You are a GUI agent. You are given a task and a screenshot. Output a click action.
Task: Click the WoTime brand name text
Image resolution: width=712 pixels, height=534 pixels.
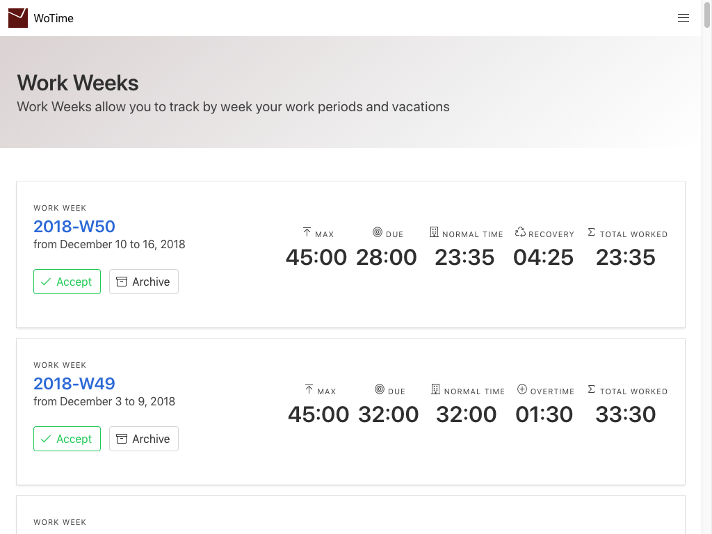click(54, 19)
